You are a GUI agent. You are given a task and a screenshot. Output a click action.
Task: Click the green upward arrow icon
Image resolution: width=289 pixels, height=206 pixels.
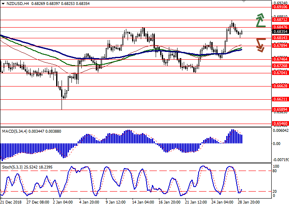coord(260,20)
